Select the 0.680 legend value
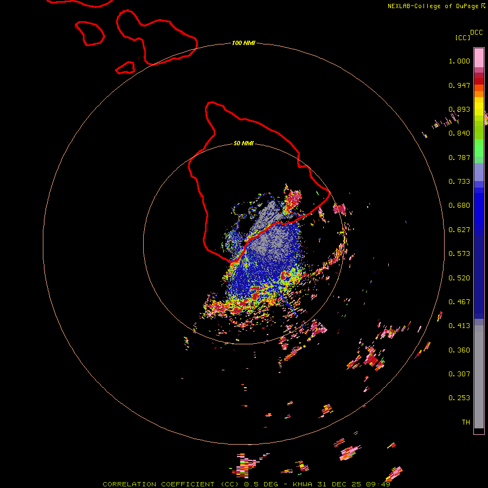Screen dimensions: 488x488 click(459, 206)
